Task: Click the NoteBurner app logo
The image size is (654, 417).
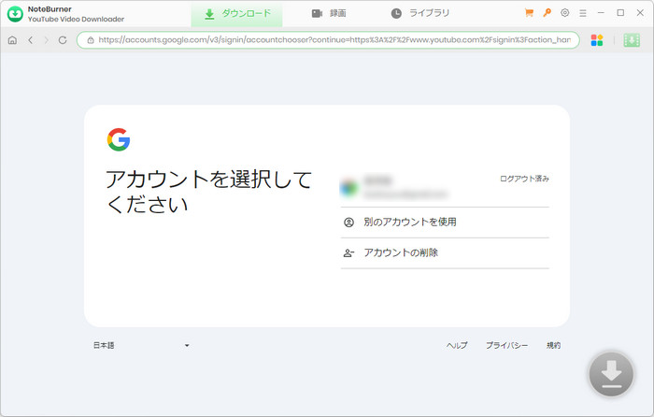Action: pyautogui.click(x=15, y=14)
